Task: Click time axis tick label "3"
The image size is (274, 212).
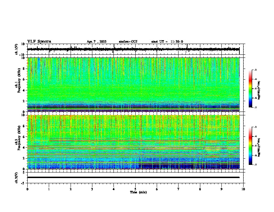Action: [92, 189]
